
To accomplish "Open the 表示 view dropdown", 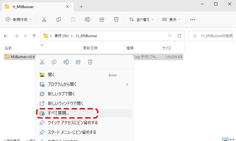I will click(x=171, y=19).
